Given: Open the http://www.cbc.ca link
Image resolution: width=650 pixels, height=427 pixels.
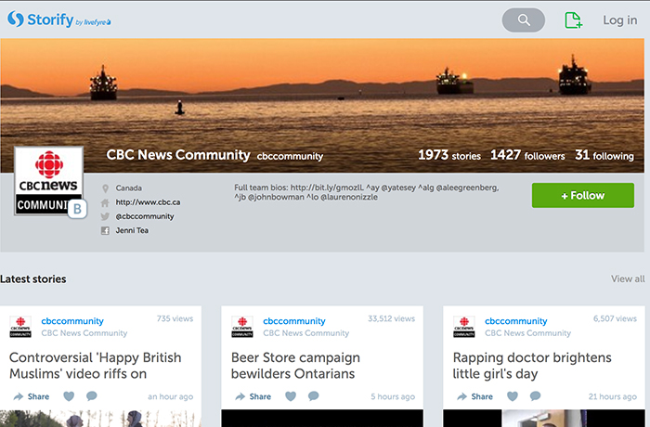Looking at the screenshot, I should coord(148,202).
